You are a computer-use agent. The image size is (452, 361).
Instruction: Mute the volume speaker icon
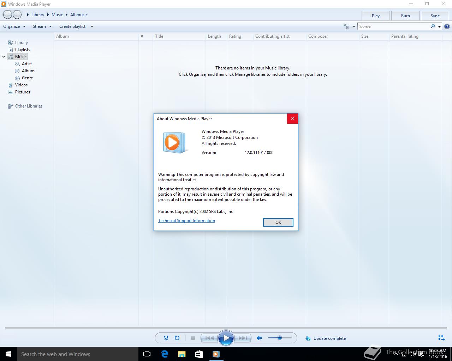tap(260, 338)
